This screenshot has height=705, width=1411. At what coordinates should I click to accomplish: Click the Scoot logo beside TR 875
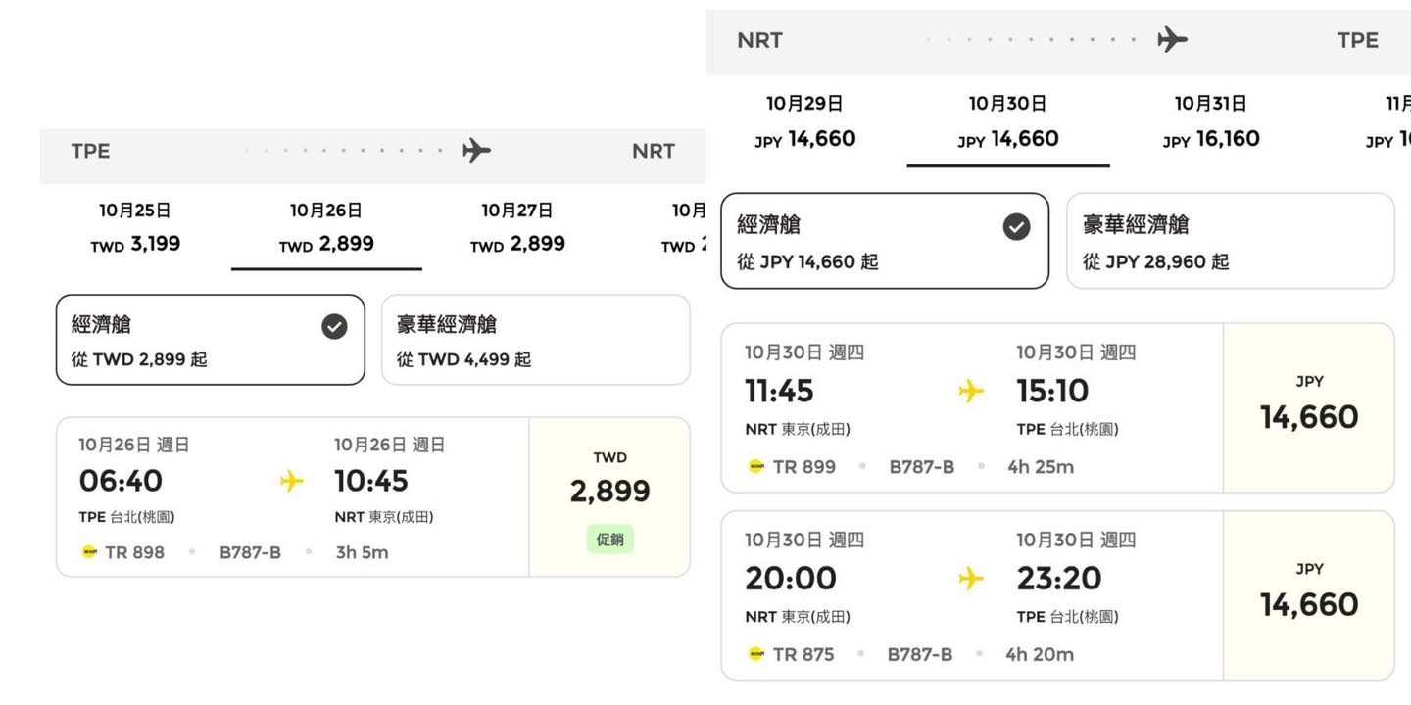pyautogui.click(x=755, y=654)
